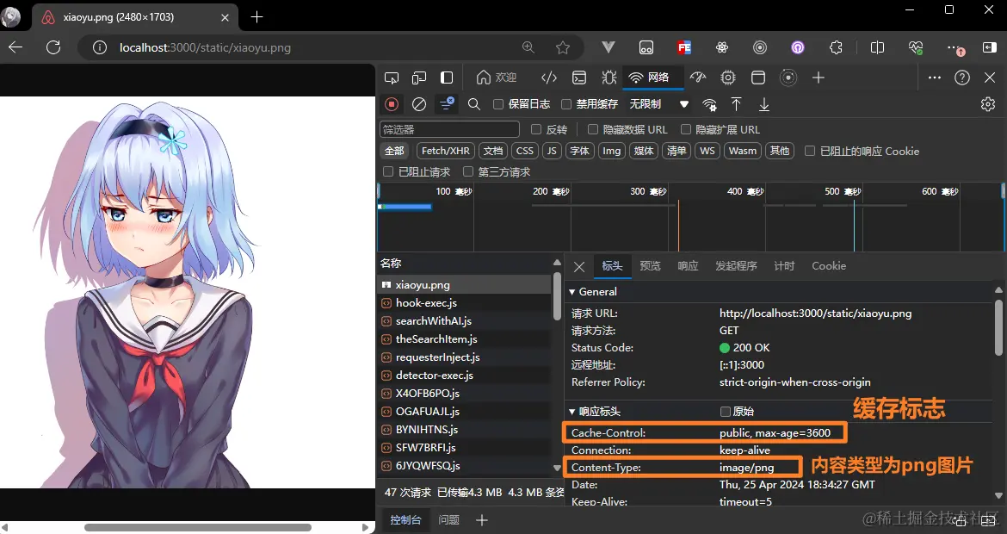Tick the 隐藏数据 URL checkbox
The width and height of the screenshot is (1007, 534).
pos(592,129)
